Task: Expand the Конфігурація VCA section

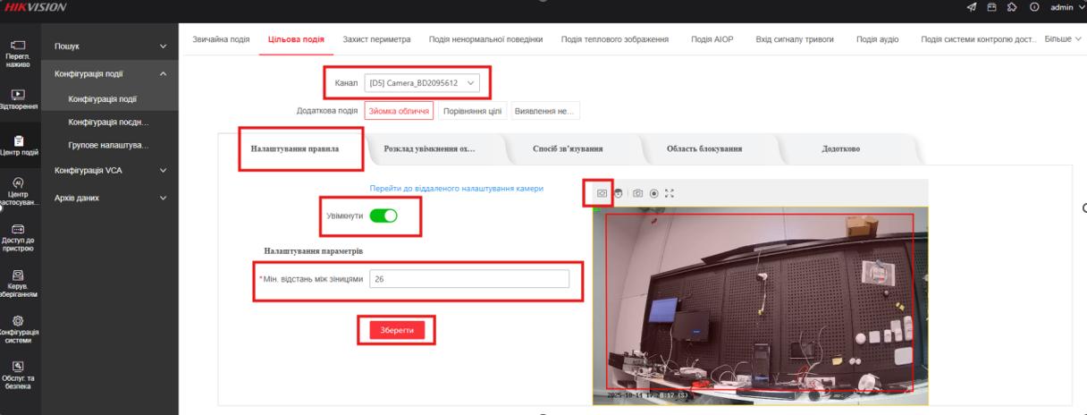Action: pyautogui.click(x=110, y=170)
